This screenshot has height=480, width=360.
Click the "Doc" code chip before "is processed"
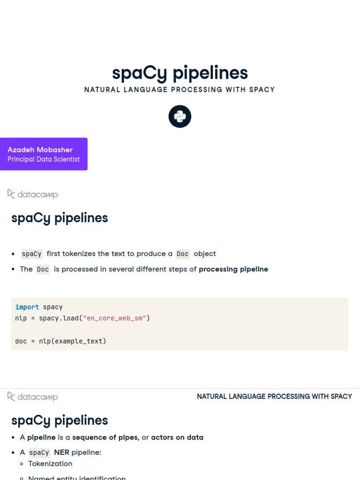click(x=43, y=270)
